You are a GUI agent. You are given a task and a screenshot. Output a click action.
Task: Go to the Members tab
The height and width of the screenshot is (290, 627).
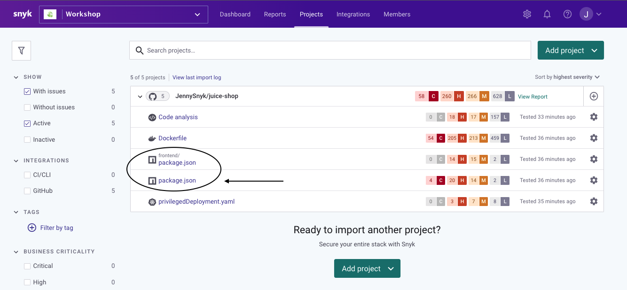coord(397,14)
